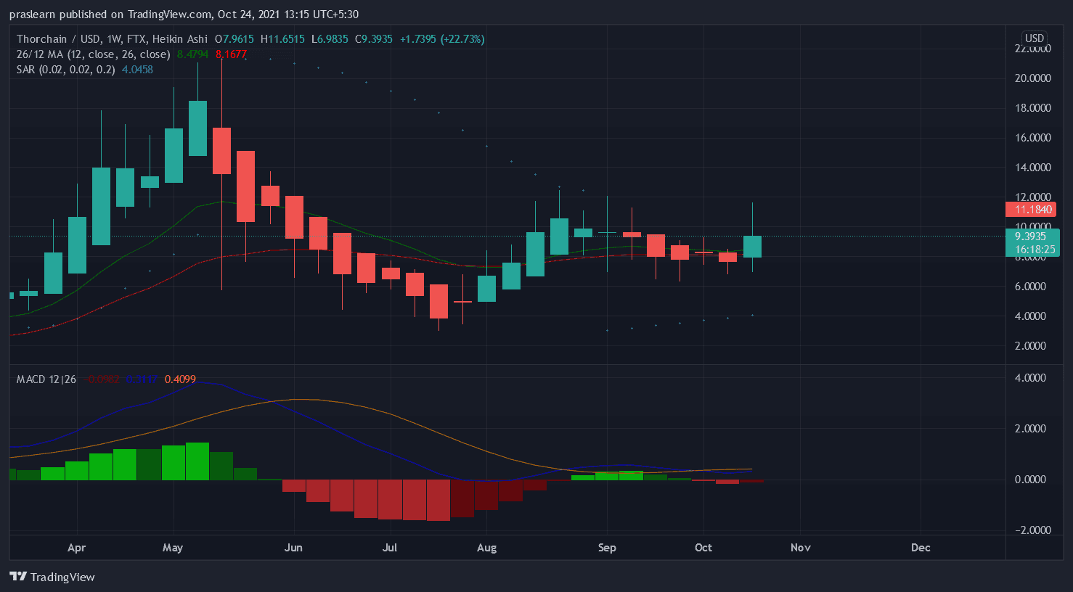Click the MACD 12|26 indicator label
This screenshot has width=1073, height=592.
pyautogui.click(x=46, y=379)
